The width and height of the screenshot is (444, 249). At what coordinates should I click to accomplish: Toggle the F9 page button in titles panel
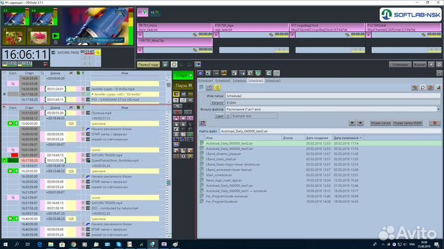pyautogui.click(x=142, y=11)
